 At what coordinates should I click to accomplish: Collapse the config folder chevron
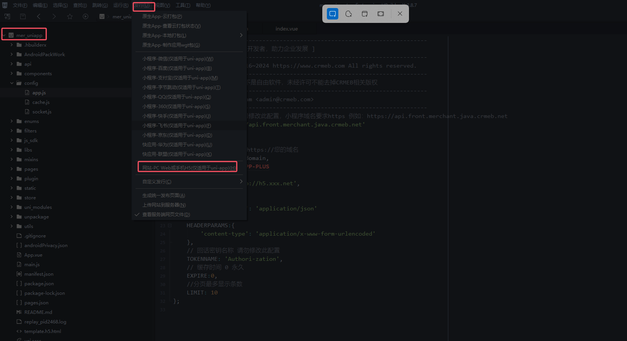pos(12,83)
